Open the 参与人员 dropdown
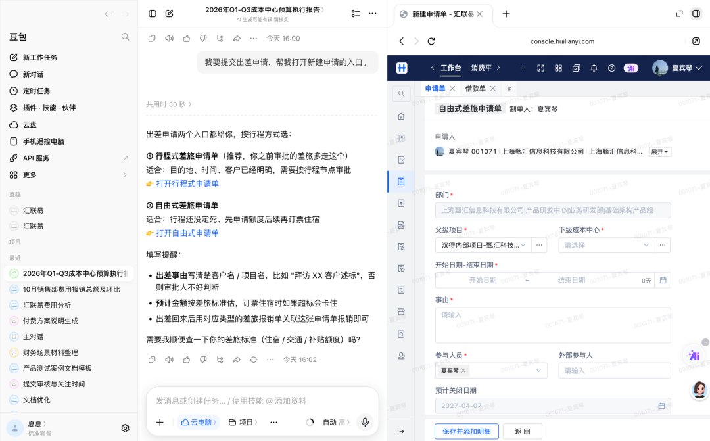The height and width of the screenshot is (441, 710). point(491,371)
